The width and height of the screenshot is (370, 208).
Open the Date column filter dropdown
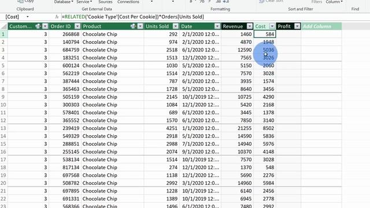pos(217,26)
